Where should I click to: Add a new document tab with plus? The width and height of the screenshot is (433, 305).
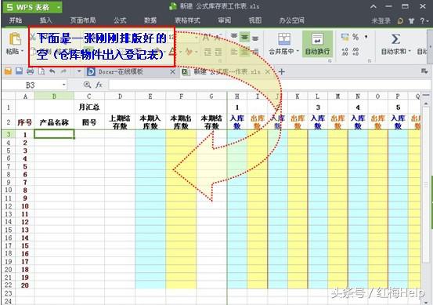click(282, 72)
